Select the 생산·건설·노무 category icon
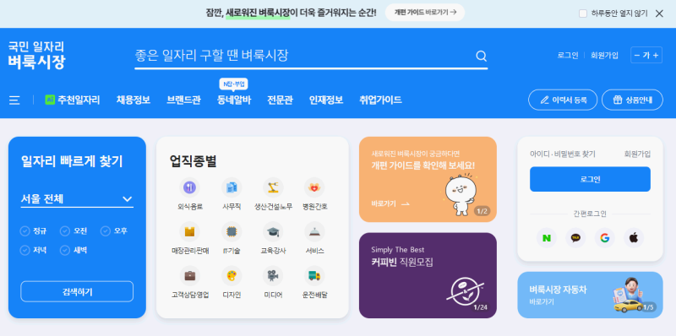 tap(273, 187)
